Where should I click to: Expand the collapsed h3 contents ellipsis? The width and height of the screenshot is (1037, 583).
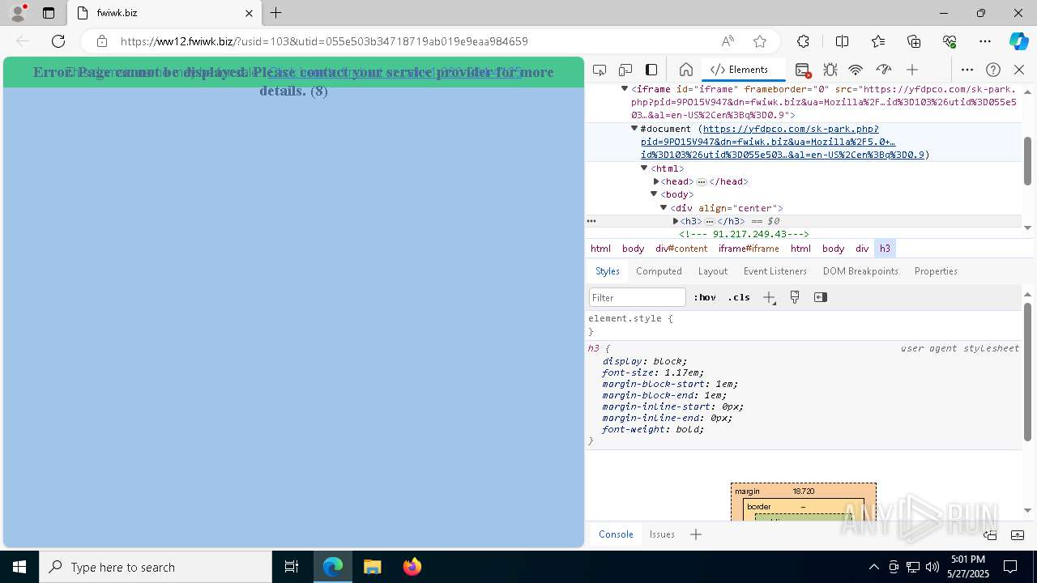710,221
